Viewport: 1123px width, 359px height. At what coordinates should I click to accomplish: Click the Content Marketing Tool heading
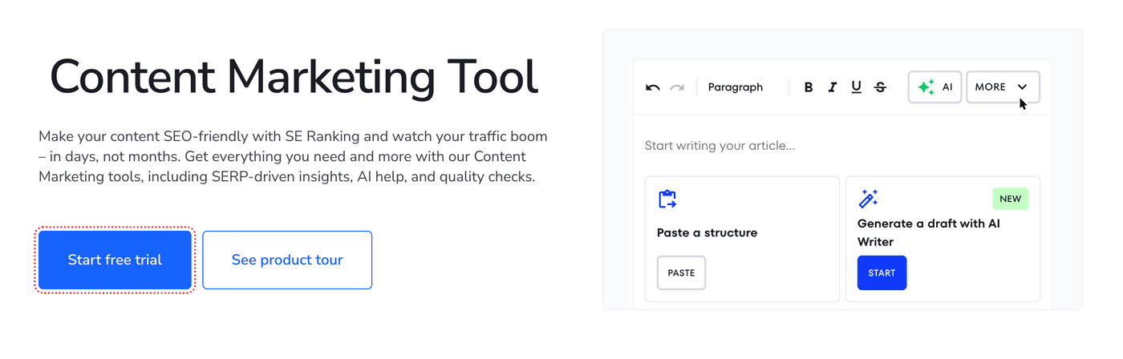[x=294, y=78]
